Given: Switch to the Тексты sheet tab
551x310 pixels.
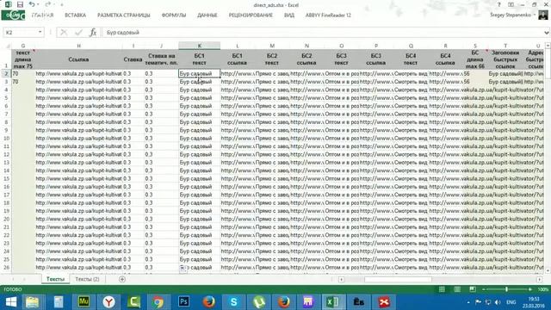Looking at the screenshot, I should [x=55, y=279].
